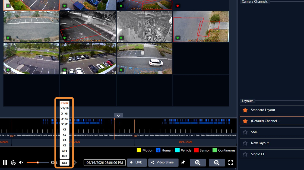Zoom in on the timeline

pos(198,163)
